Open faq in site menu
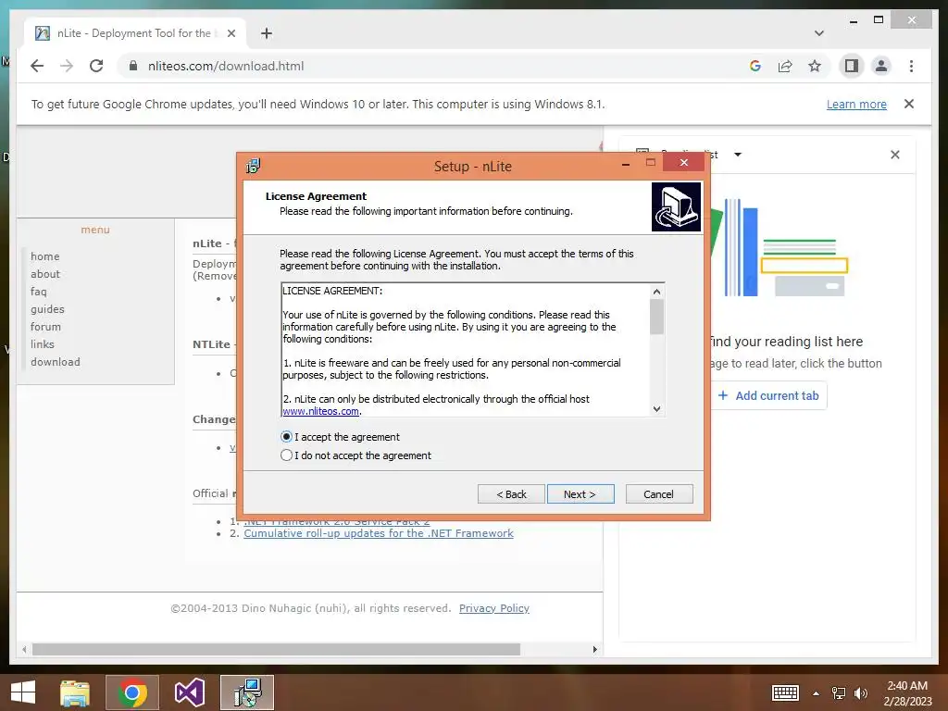948x711 pixels. (39, 292)
